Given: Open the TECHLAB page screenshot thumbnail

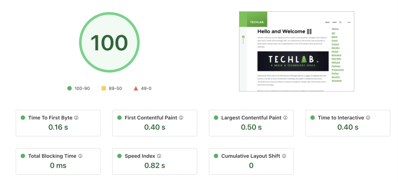Looking at the screenshot, I should pyautogui.click(x=296, y=51).
